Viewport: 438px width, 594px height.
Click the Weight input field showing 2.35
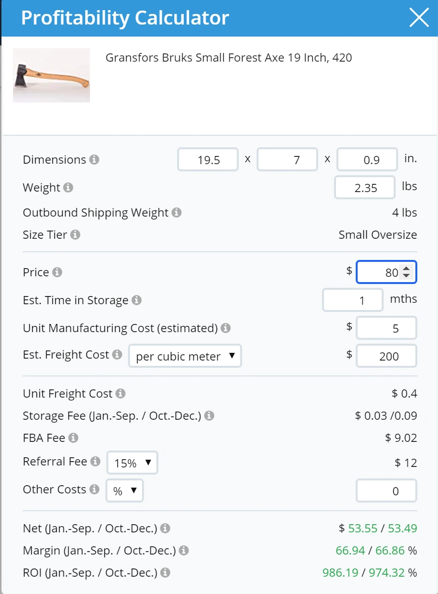(x=365, y=187)
